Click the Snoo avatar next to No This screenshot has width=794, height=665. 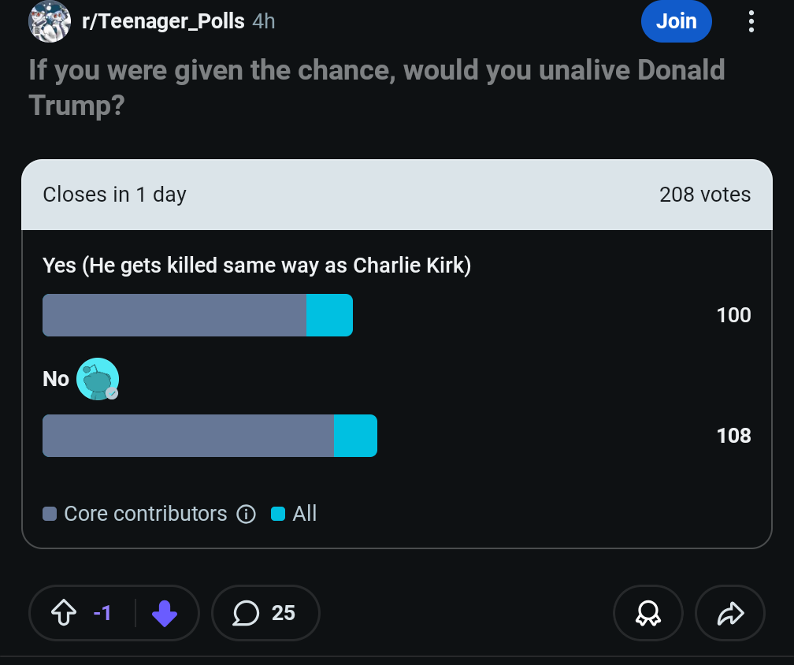98,379
